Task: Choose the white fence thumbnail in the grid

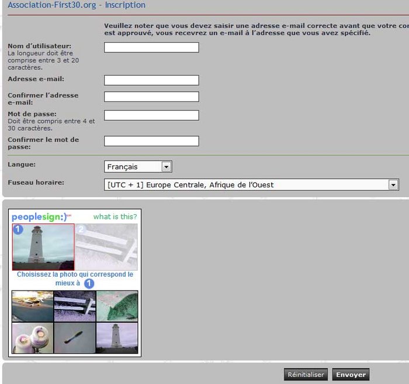Action: coord(75,306)
